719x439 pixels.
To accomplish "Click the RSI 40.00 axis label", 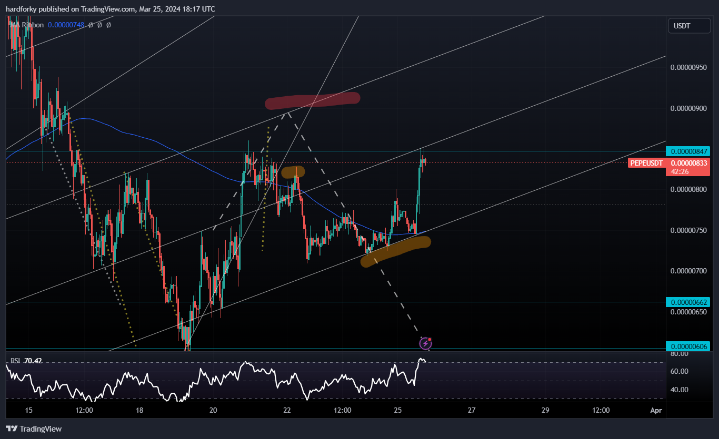I will point(680,390).
